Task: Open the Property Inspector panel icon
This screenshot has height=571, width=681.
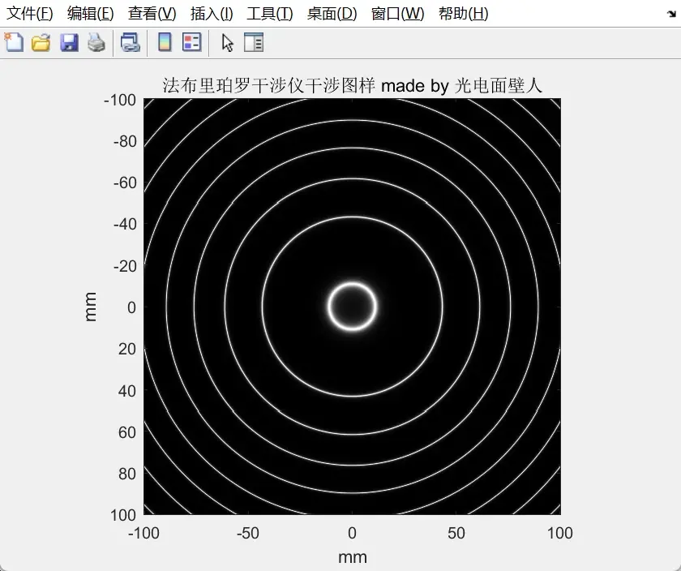Action: pyautogui.click(x=254, y=43)
